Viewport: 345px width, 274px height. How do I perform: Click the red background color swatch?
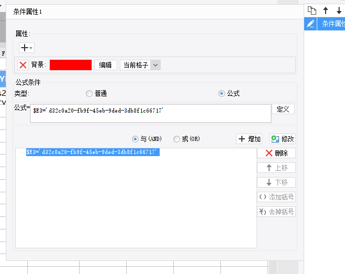71,65
